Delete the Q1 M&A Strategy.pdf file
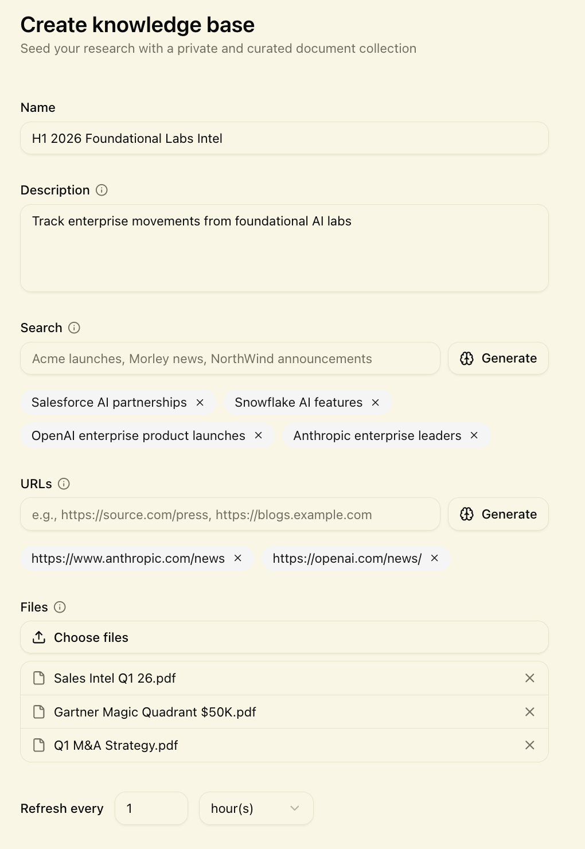Image resolution: width=585 pixels, height=849 pixels. (x=530, y=745)
